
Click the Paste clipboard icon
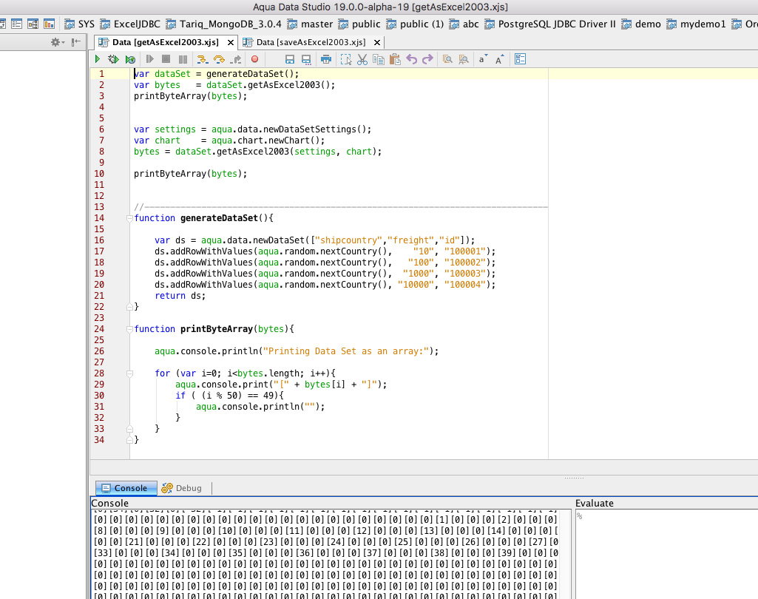coord(395,59)
